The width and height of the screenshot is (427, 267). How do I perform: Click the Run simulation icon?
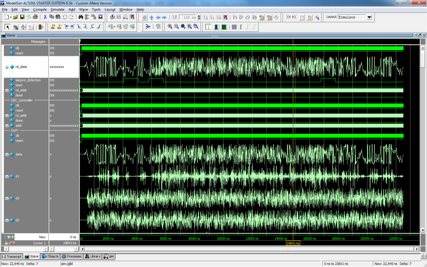point(206,17)
